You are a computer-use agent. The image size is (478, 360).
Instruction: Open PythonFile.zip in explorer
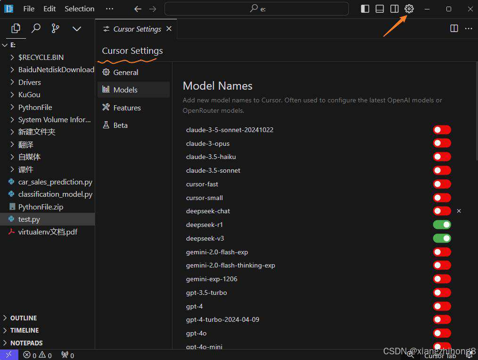[48, 207]
